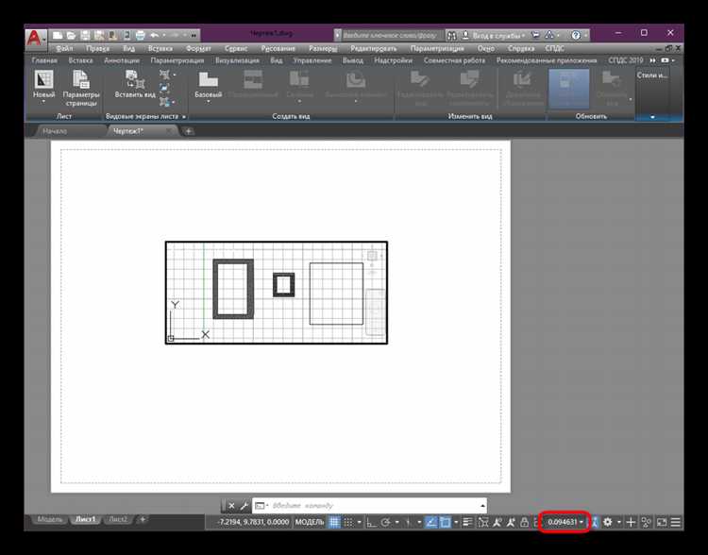Click the Базовый view icon
Image resolution: width=708 pixels, height=555 pixels.
click(x=208, y=80)
